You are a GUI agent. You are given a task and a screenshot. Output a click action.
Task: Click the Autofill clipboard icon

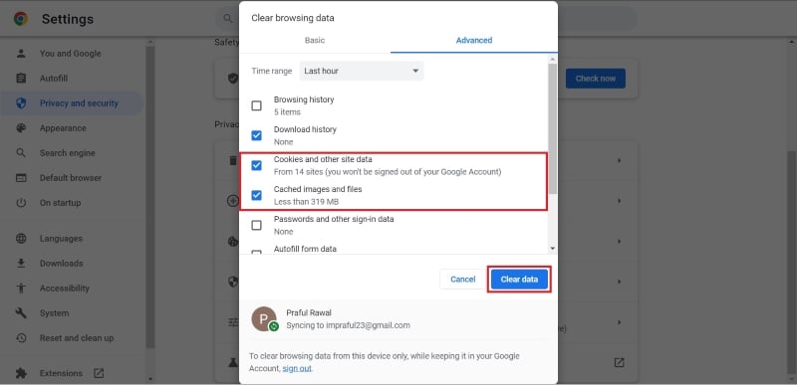point(21,79)
